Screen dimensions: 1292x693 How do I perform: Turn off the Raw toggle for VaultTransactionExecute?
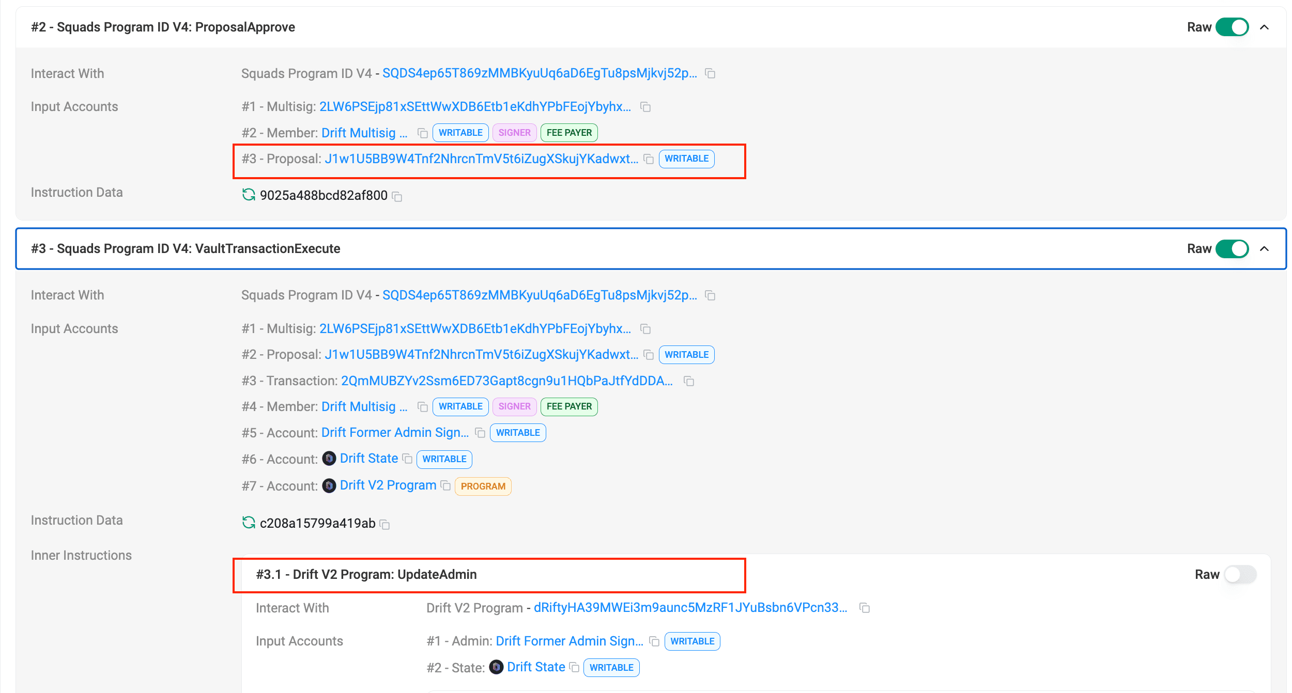click(x=1232, y=249)
